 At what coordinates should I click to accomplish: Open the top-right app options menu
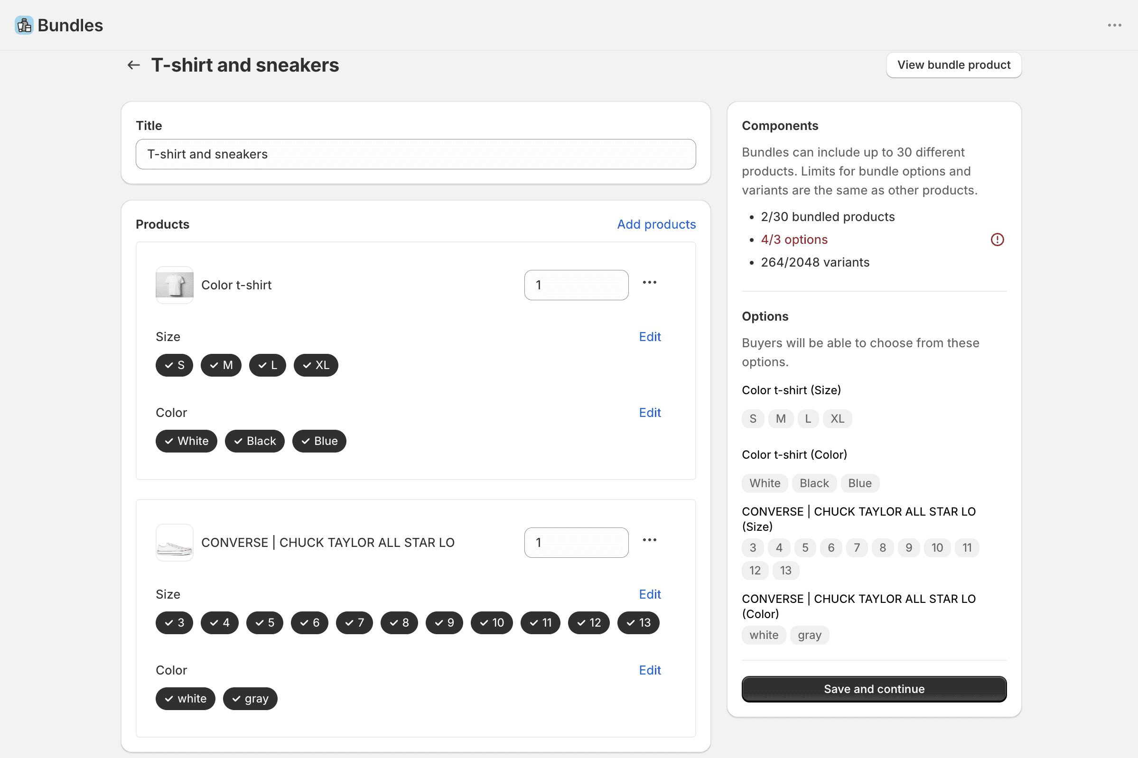[1114, 25]
